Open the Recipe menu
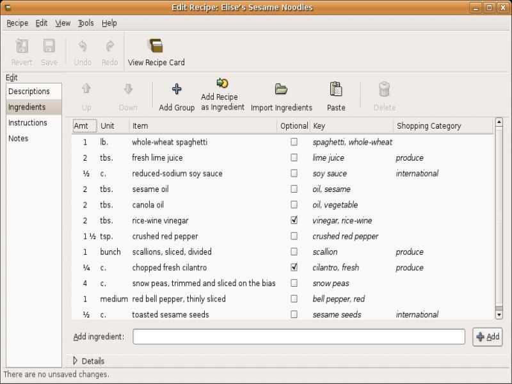Image resolution: width=512 pixels, height=384 pixels. coord(17,23)
